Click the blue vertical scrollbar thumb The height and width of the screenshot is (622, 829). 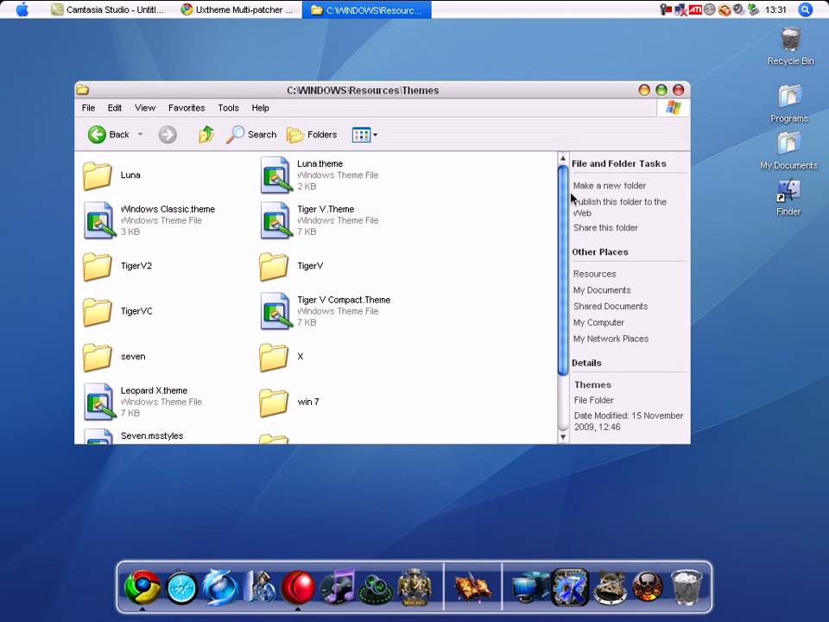563,270
